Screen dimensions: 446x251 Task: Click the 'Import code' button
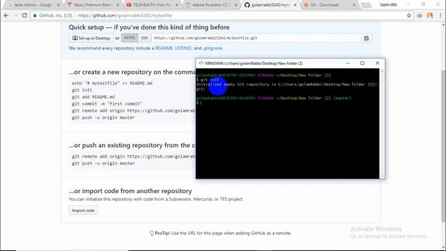tap(84, 211)
